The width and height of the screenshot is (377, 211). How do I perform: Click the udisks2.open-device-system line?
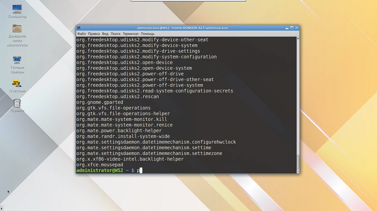pos(134,68)
